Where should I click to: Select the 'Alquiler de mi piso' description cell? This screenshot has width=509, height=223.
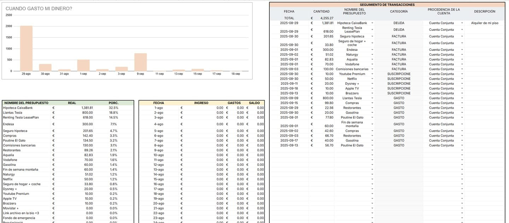(485, 23)
